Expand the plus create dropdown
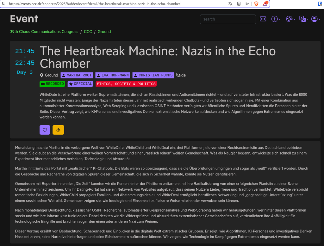The image size is (324, 246). coord(276,19)
